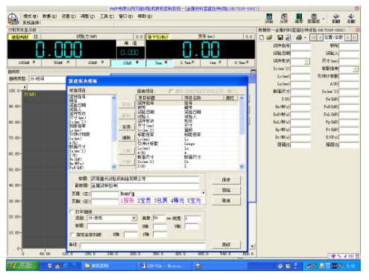Open the 分析 (analysis) toolbar icon
Image resolution: width=369 pixels, height=280 pixels.
pyautogui.click(x=284, y=18)
